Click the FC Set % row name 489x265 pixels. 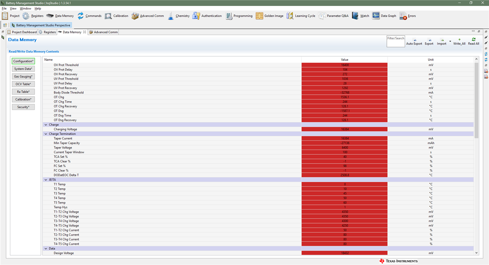click(x=60, y=166)
